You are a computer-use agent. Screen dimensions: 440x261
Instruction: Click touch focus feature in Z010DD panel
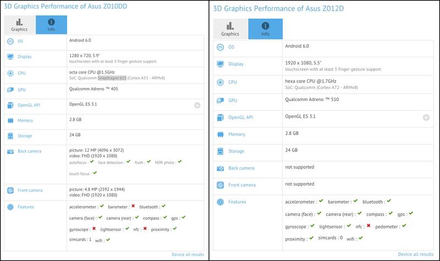pos(83,174)
